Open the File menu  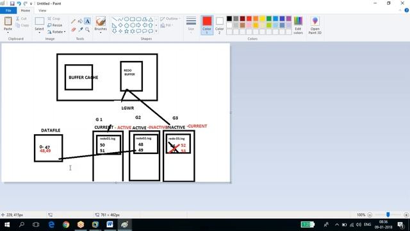click(x=8, y=10)
